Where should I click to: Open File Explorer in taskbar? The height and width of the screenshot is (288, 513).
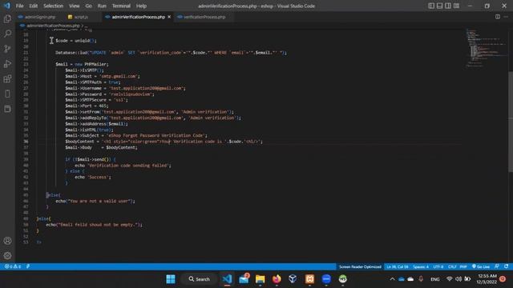260,279
